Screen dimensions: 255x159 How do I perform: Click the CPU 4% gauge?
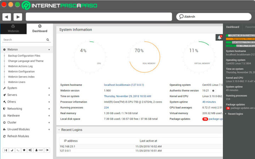coord(90,57)
